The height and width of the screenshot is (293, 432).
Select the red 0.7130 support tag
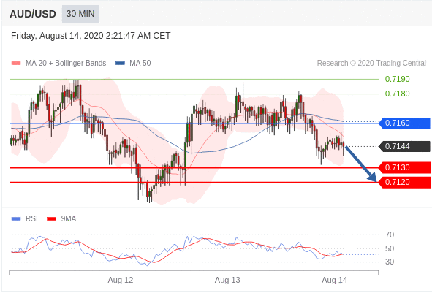pos(404,167)
